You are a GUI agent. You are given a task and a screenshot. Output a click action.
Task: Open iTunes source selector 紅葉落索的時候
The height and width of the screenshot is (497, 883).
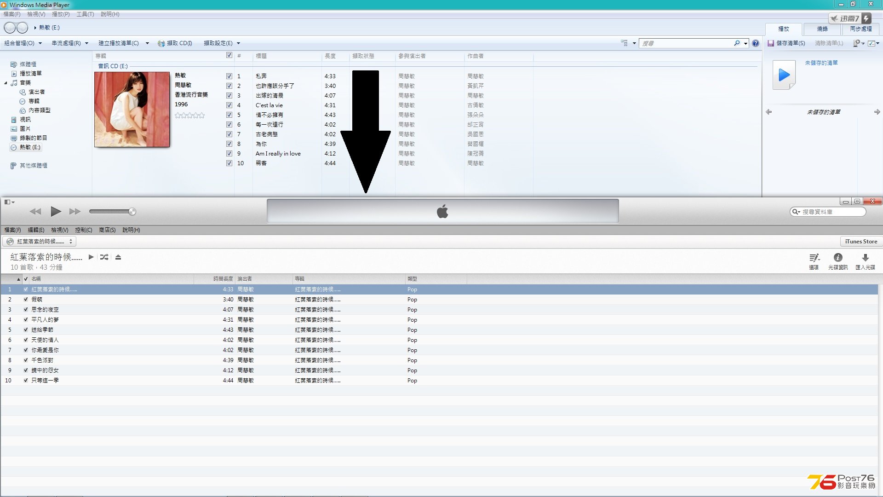tap(40, 242)
